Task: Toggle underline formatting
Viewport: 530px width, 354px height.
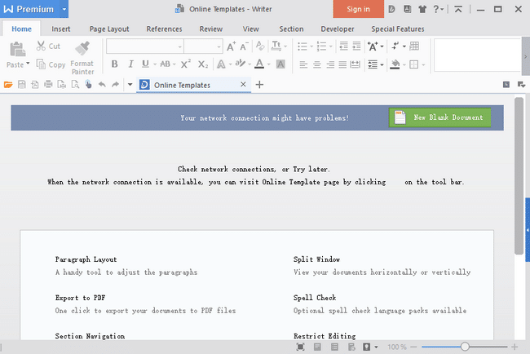Action: pos(145,64)
